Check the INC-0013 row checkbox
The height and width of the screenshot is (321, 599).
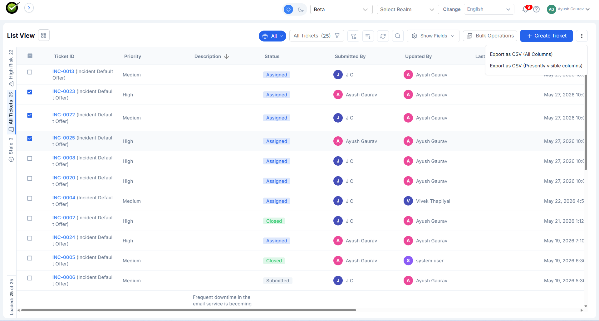pyautogui.click(x=30, y=72)
